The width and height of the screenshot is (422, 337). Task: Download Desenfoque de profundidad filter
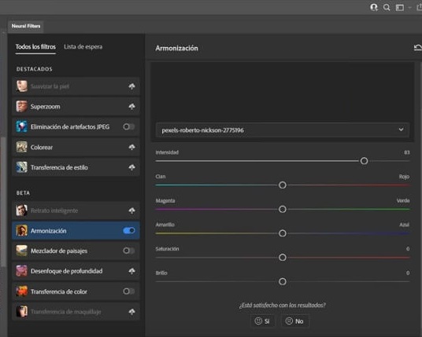(131, 271)
